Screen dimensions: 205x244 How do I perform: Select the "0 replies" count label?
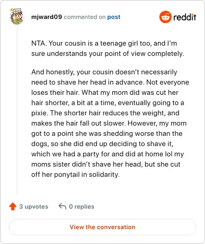point(81,207)
